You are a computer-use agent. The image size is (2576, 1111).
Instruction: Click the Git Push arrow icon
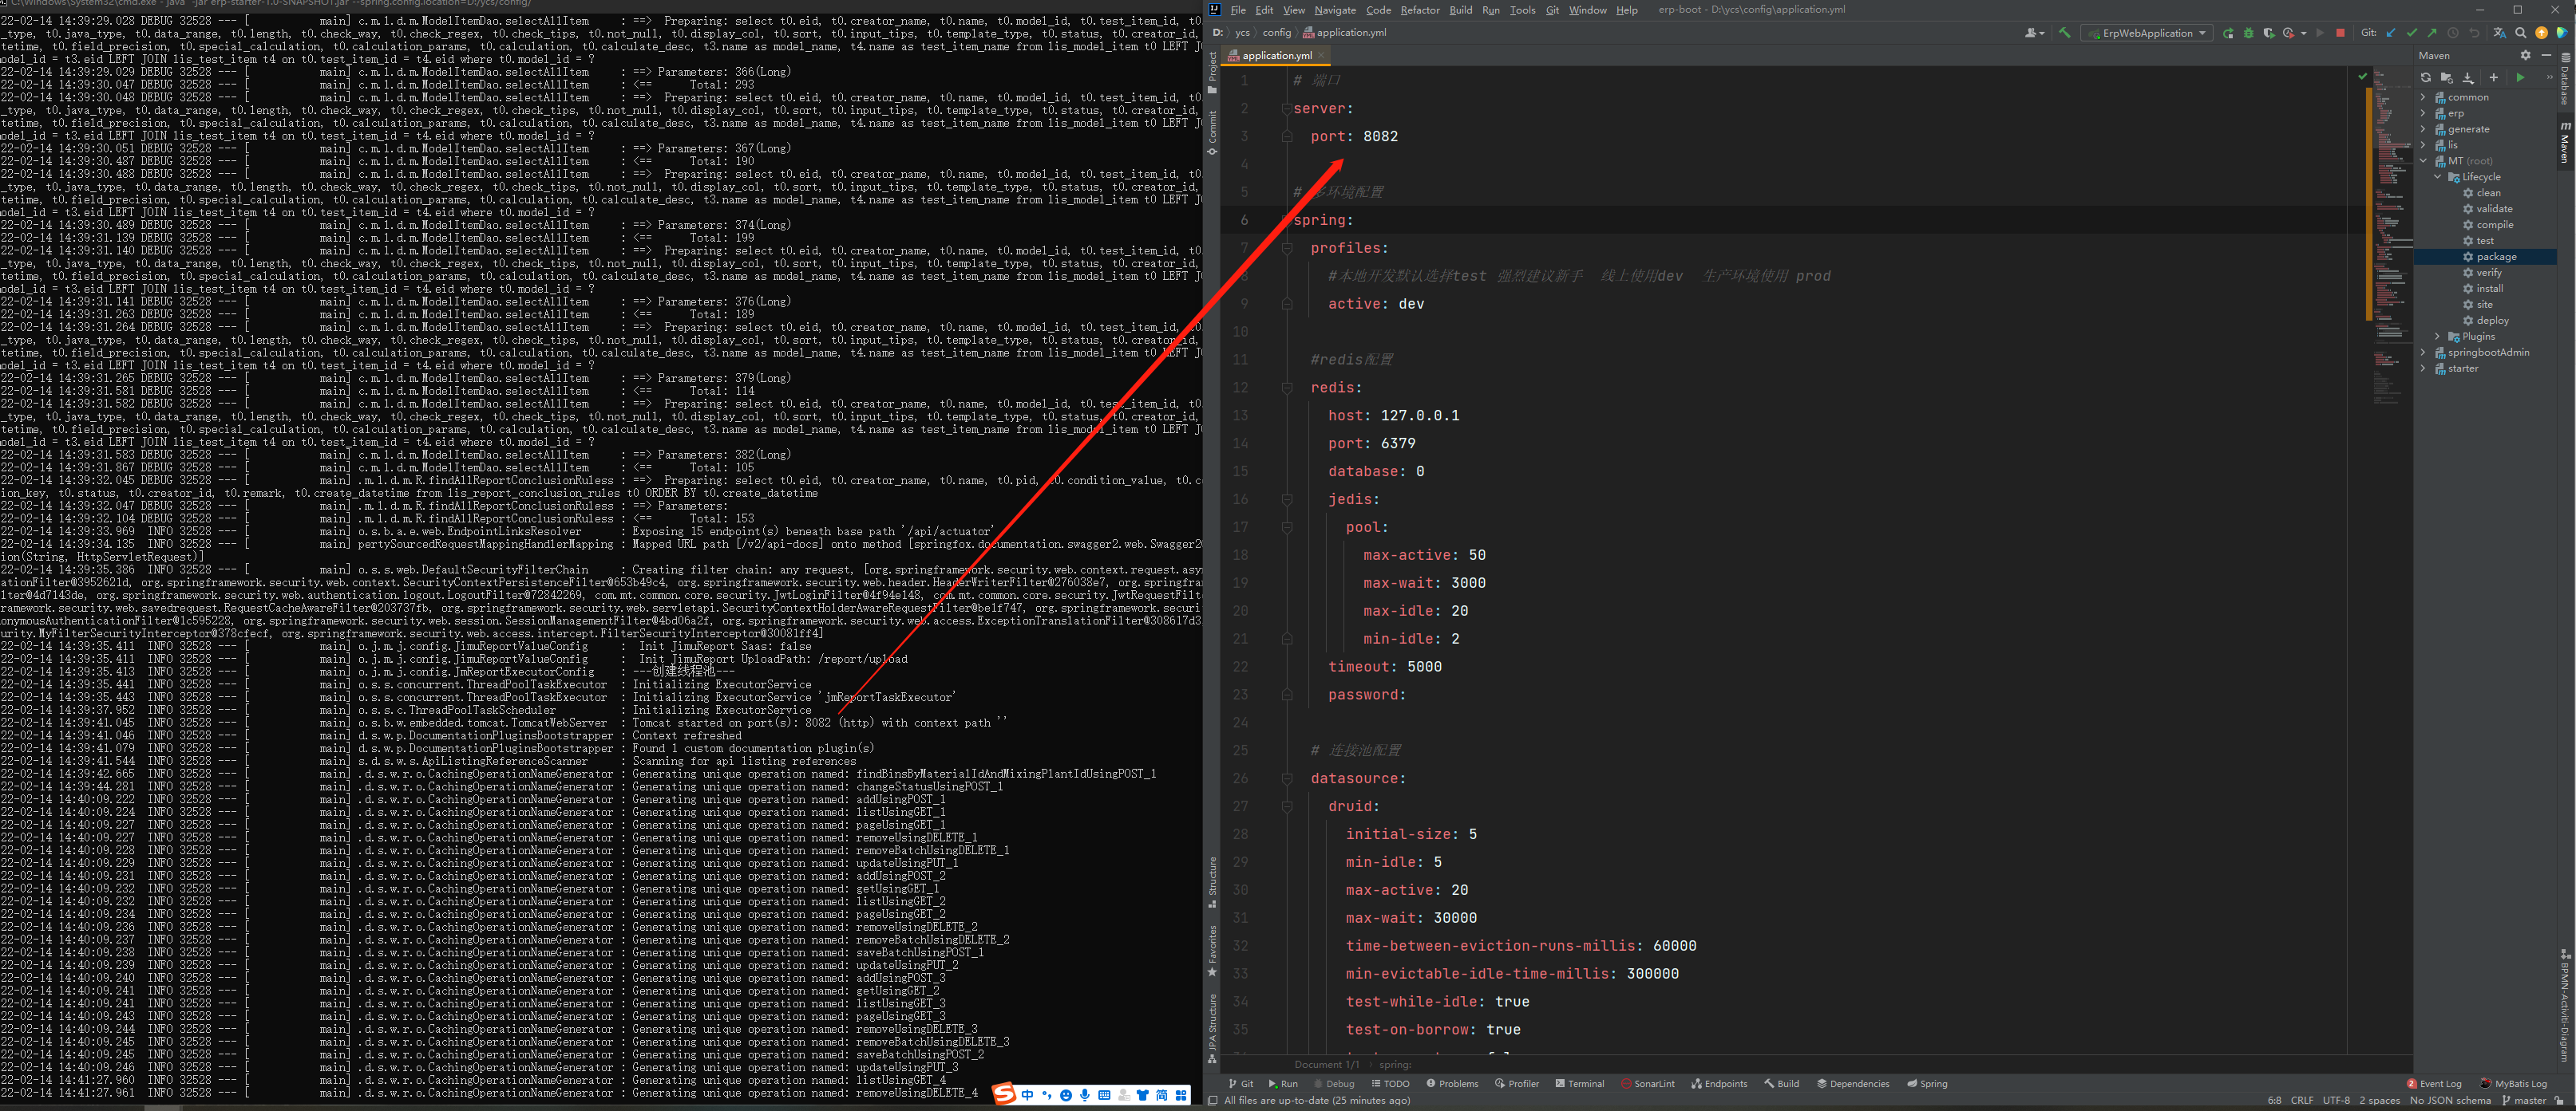2432,33
